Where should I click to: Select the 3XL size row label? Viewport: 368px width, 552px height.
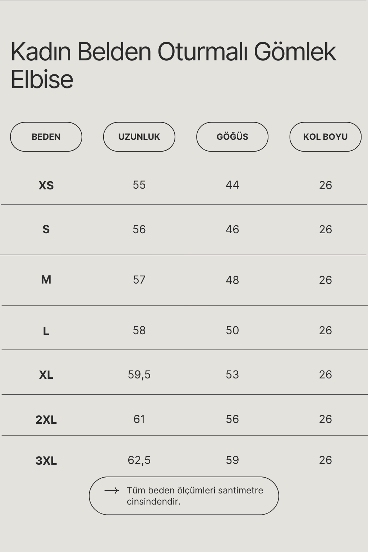tap(46, 461)
